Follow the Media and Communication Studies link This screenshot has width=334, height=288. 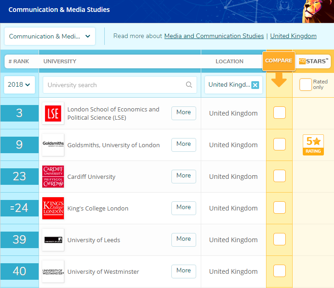214,36
